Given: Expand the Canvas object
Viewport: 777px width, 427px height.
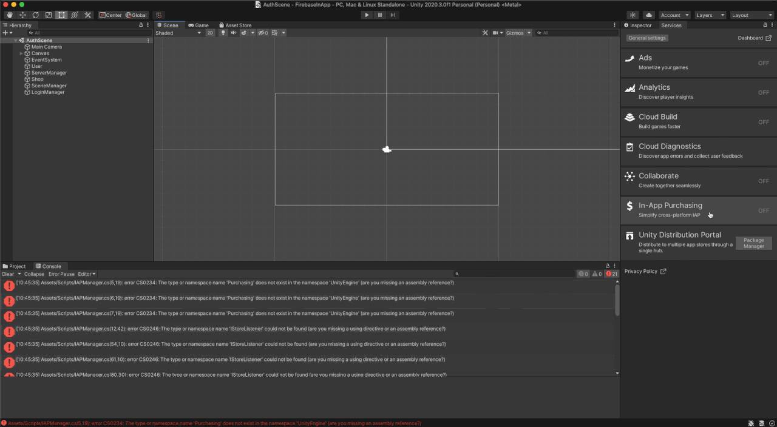Looking at the screenshot, I should click(x=21, y=53).
